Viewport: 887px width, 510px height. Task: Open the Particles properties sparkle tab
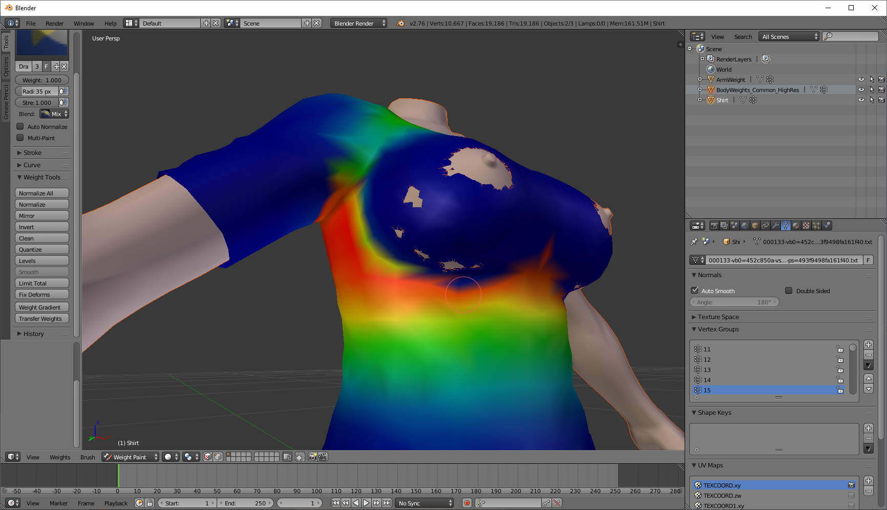(x=817, y=226)
